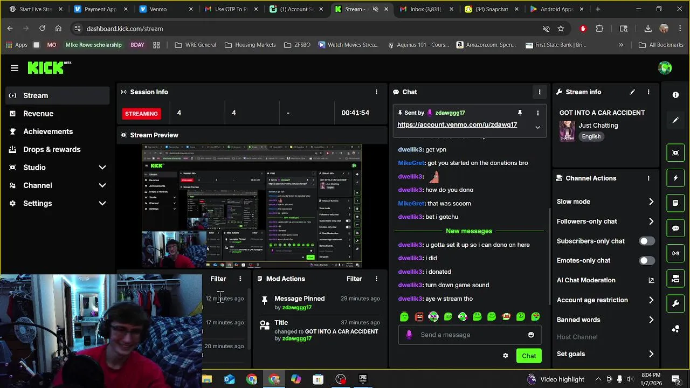Click in the Send a message field
The height and width of the screenshot is (388, 690).
pos(469,335)
